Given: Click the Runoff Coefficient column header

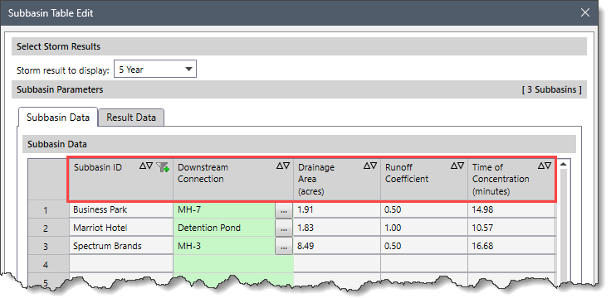Looking at the screenshot, I should pyautogui.click(x=424, y=180).
